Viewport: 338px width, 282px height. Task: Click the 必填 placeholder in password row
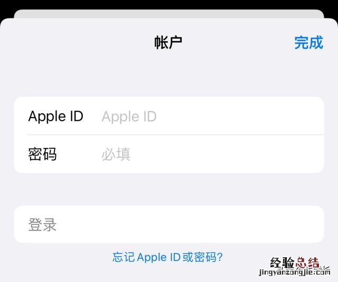click(x=116, y=154)
